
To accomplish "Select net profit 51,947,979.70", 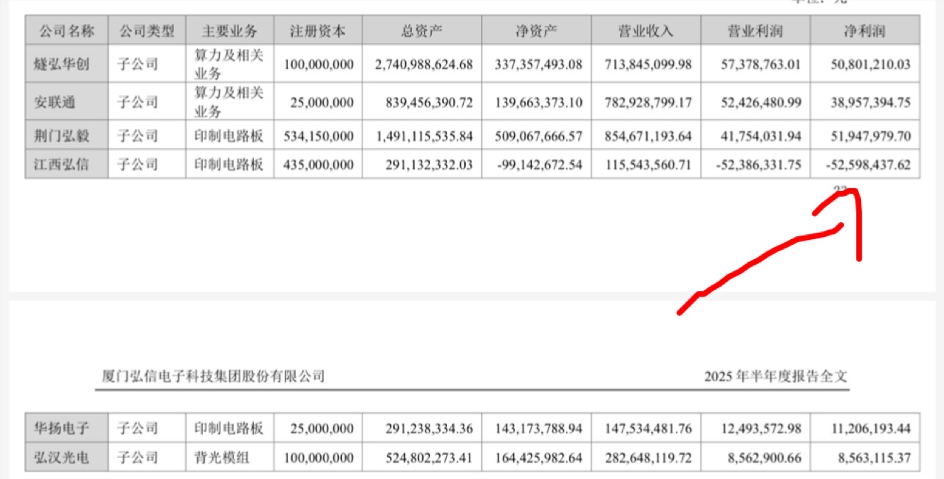I will point(870,136).
